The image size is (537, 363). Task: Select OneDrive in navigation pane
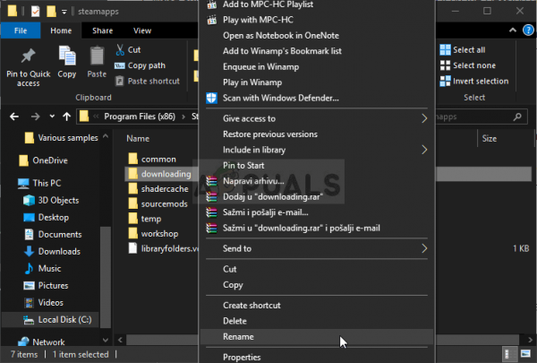pyautogui.click(x=44, y=160)
